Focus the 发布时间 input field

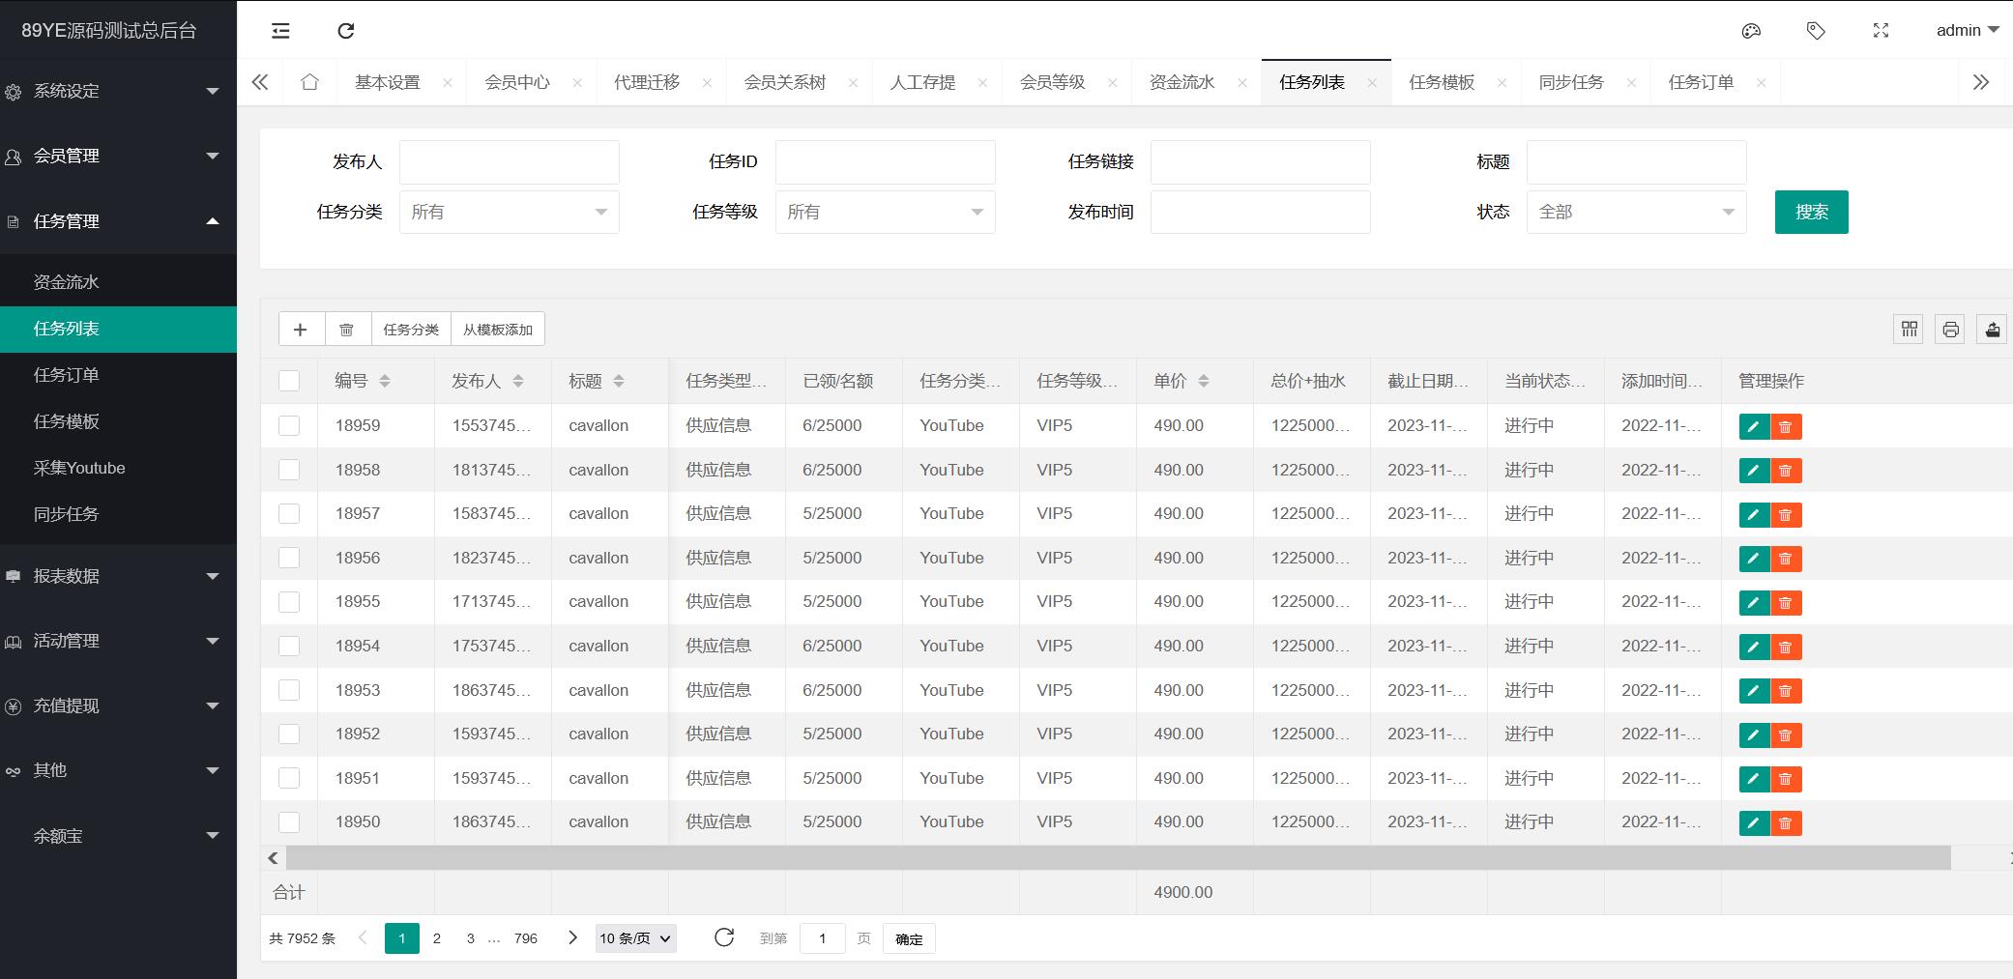pyautogui.click(x=1260, y=212)
